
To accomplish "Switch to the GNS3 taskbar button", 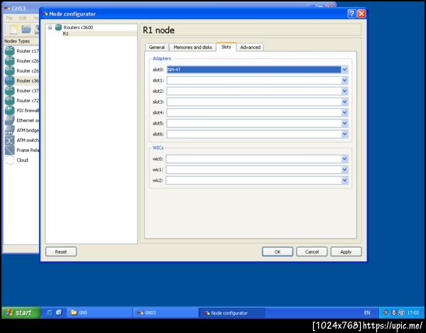I will pyautogui.click(x=165, y=312).
